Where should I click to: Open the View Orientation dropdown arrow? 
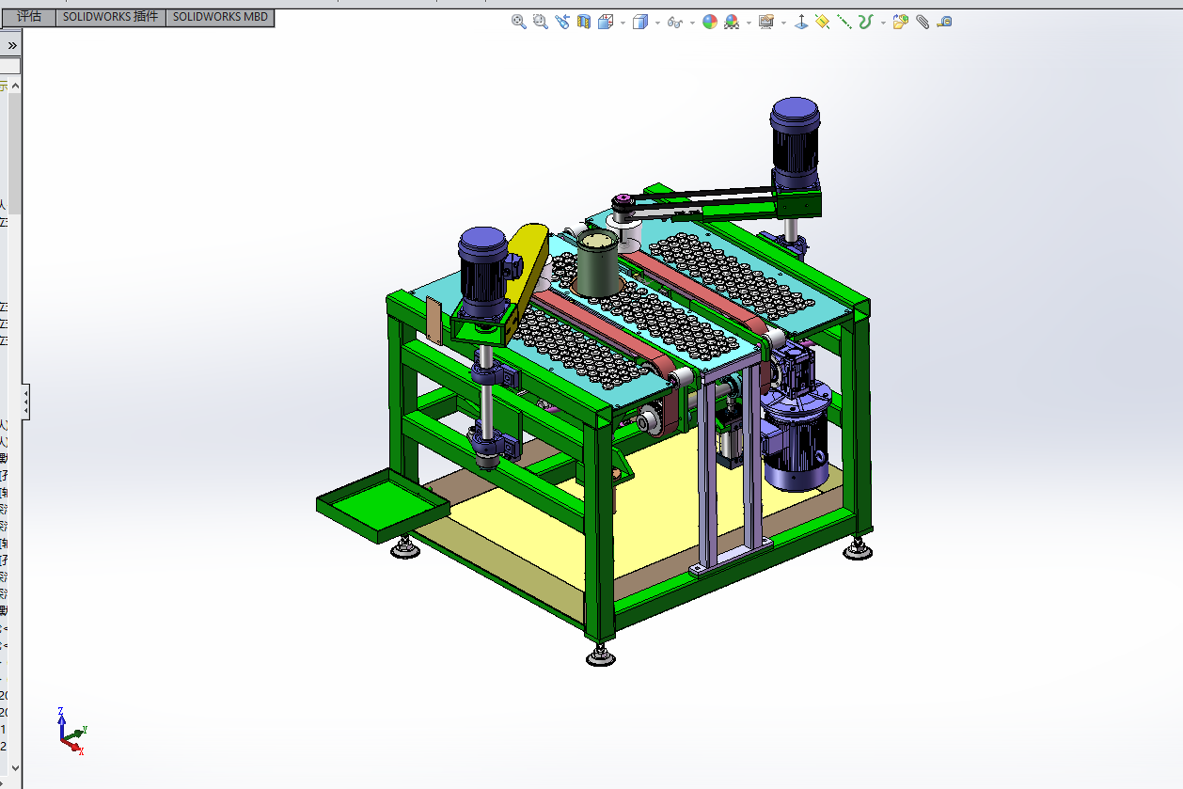[x=622, y=23]
